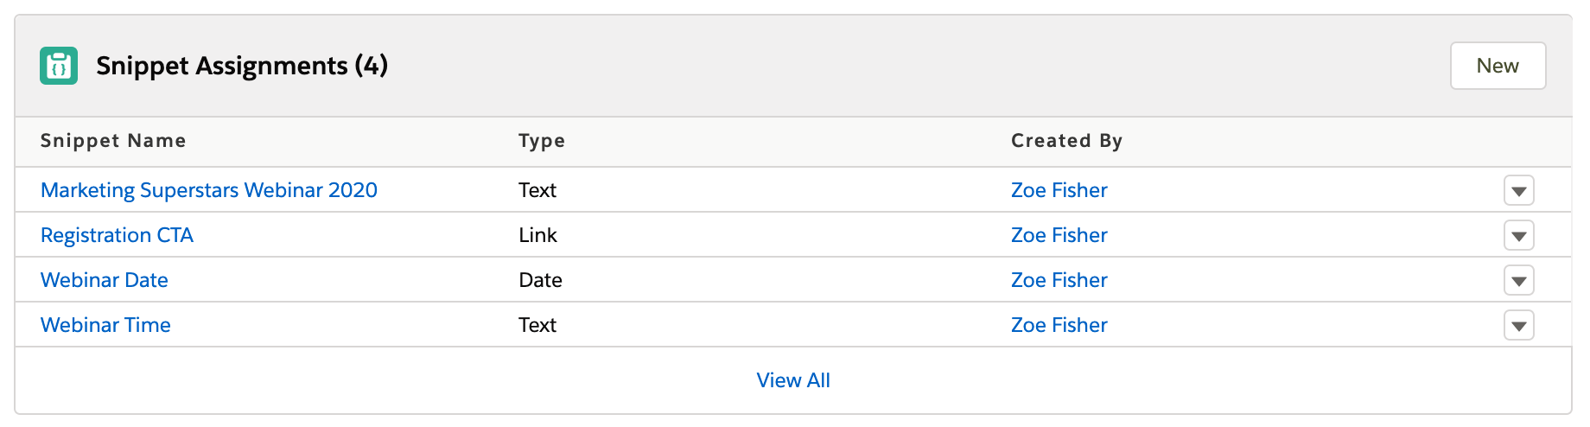Image resolution: width=1590 pixels, height=427 pixels.
Task: Expand actions menu for Webinar Time row
Action: click(x=1518, y=325)
